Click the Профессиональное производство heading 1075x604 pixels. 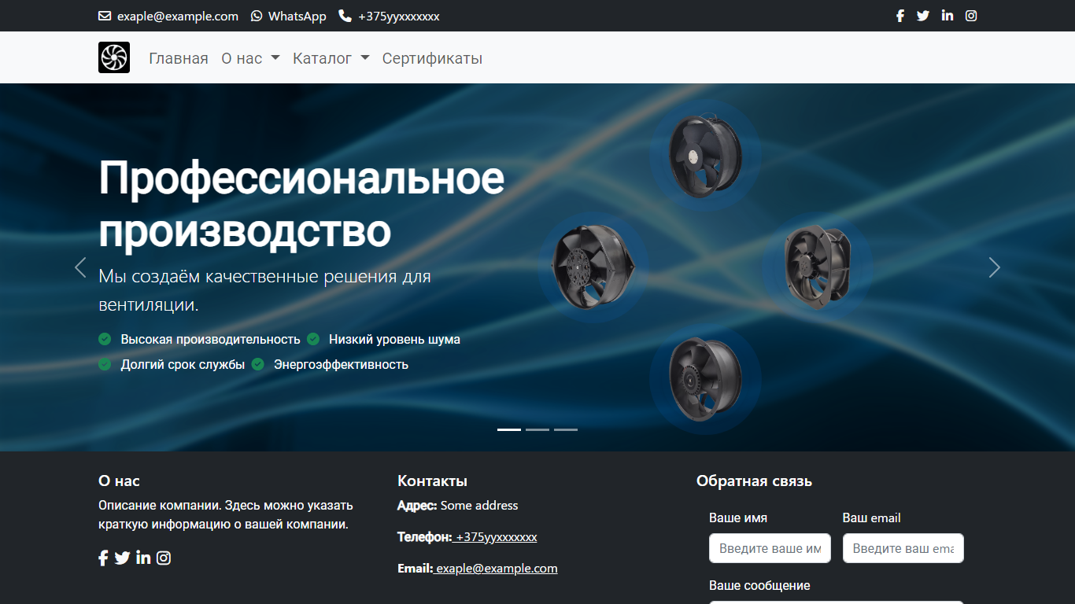point(301,204)
